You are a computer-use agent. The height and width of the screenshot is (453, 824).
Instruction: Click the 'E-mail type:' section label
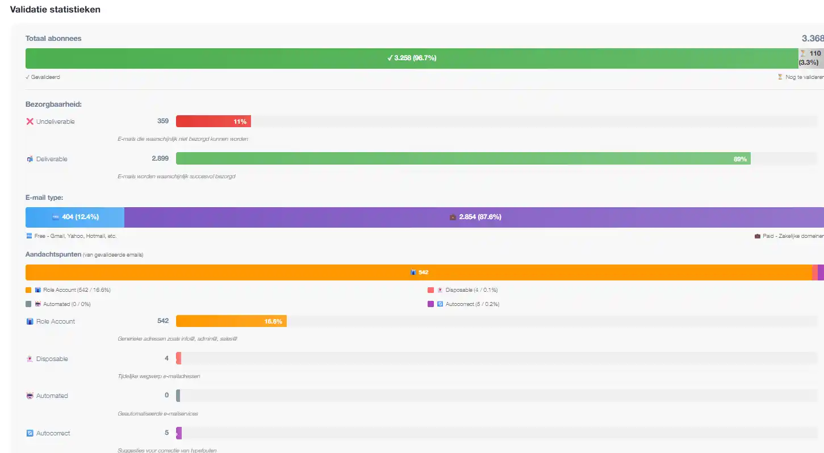tap(44, 198)
